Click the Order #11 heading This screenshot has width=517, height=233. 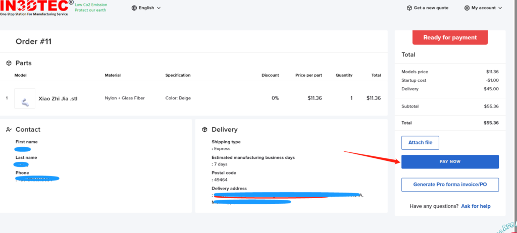(33, 41)
